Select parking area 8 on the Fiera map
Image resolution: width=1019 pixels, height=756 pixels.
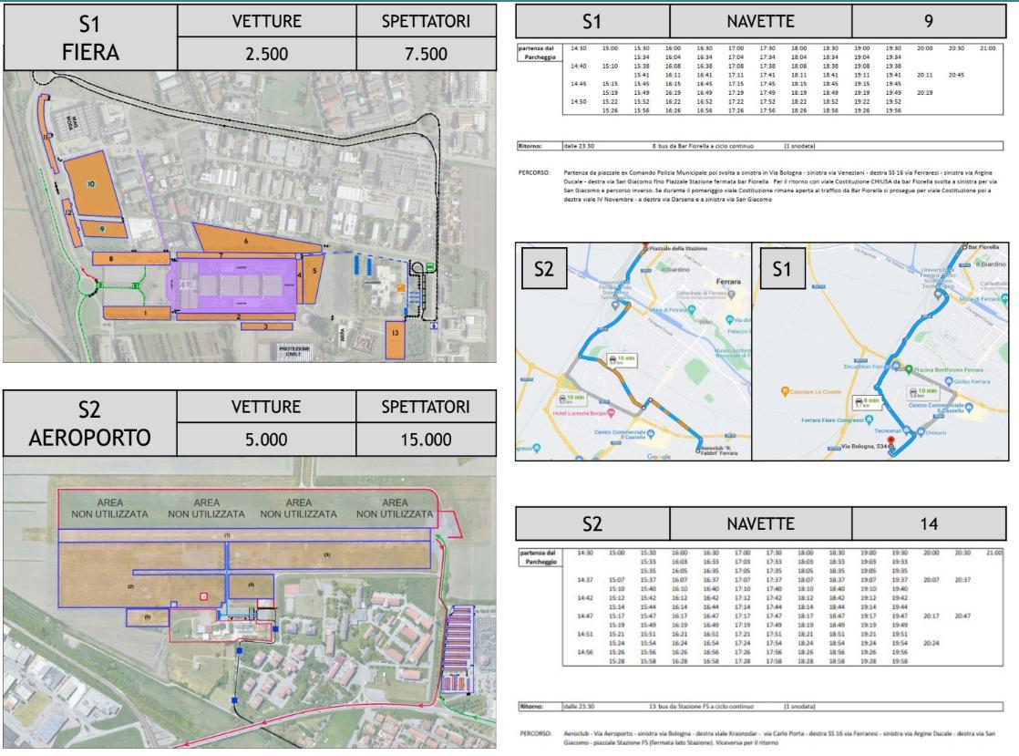coord(130,259)
